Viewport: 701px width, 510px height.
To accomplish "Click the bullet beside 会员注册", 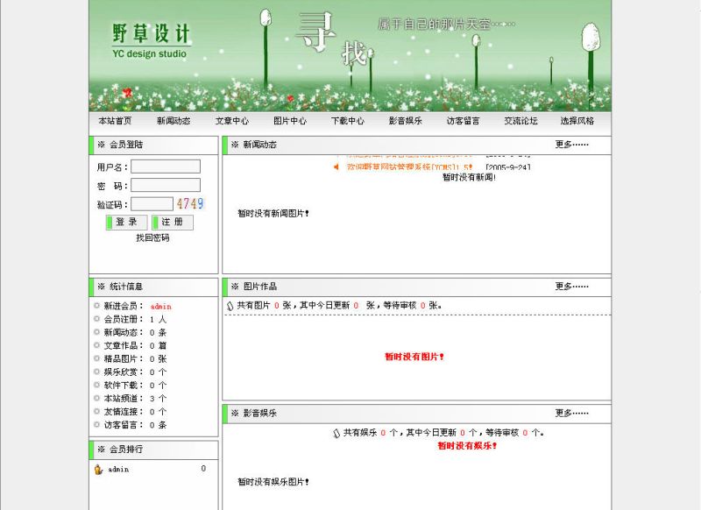I will pos(96,319).
